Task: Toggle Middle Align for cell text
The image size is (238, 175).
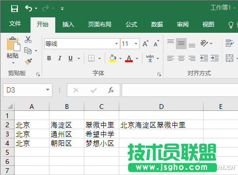Action: point(181,43)
